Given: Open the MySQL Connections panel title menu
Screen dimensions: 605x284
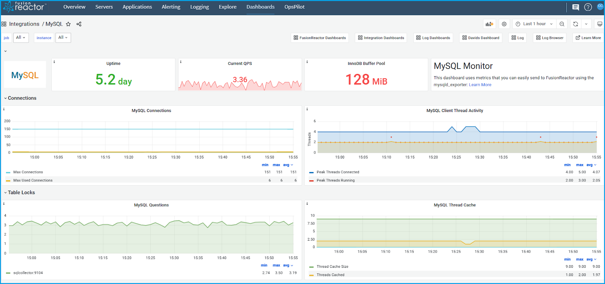Looking at the screenshot, I should (x=151, y=111).
